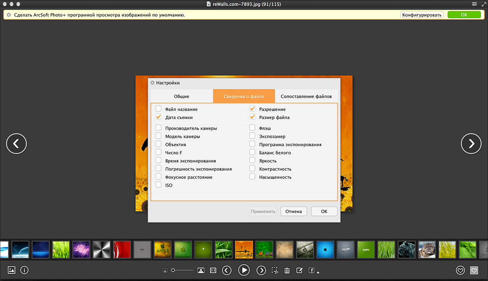Screen dimensions: 488x281
Task: Enable the Файл название checkbox
Action: (x=159, y=109)
